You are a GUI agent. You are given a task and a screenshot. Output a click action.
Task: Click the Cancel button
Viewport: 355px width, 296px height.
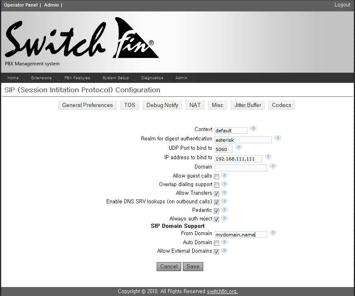coord(169,266)
